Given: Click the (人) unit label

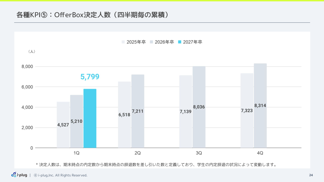Looking at the screenshot, I should (32, 52).
